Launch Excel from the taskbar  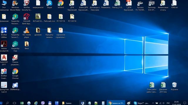tap(22, 103)
